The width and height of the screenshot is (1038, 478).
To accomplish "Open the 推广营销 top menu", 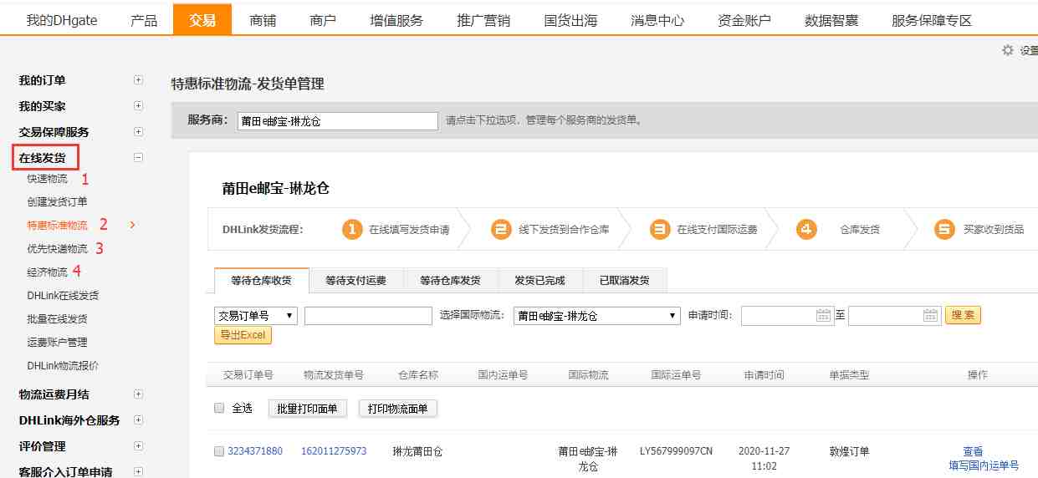I will (483, 20).
